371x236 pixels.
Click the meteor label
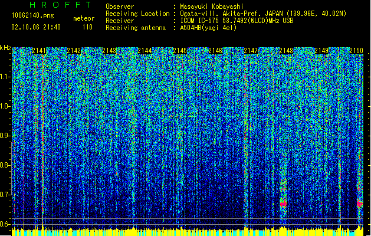pyautogui.click(x=84, y=18)
